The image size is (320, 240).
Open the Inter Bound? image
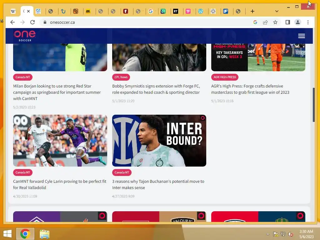(159, 141)
